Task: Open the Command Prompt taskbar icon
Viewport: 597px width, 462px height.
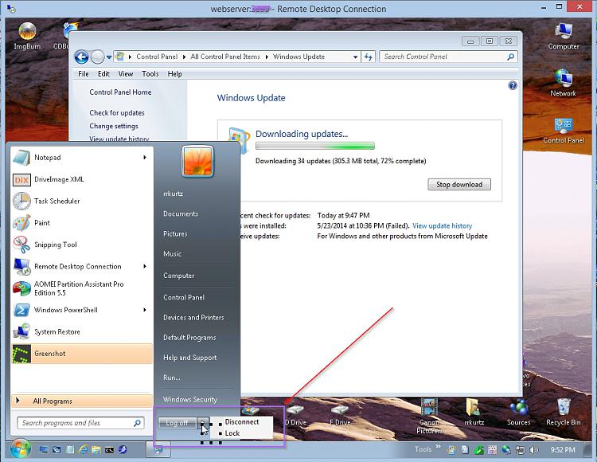Action: pos(109,450)
